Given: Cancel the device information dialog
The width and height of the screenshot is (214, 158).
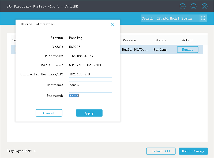Looking at the screenshot, I should (49, 113).
